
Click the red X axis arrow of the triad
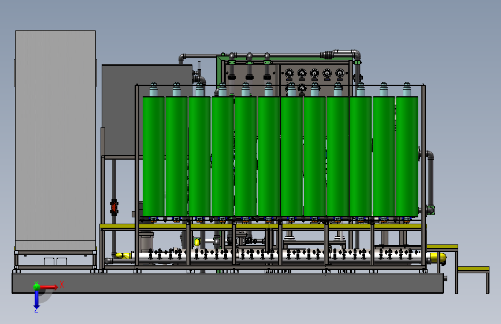coord(49,287)
